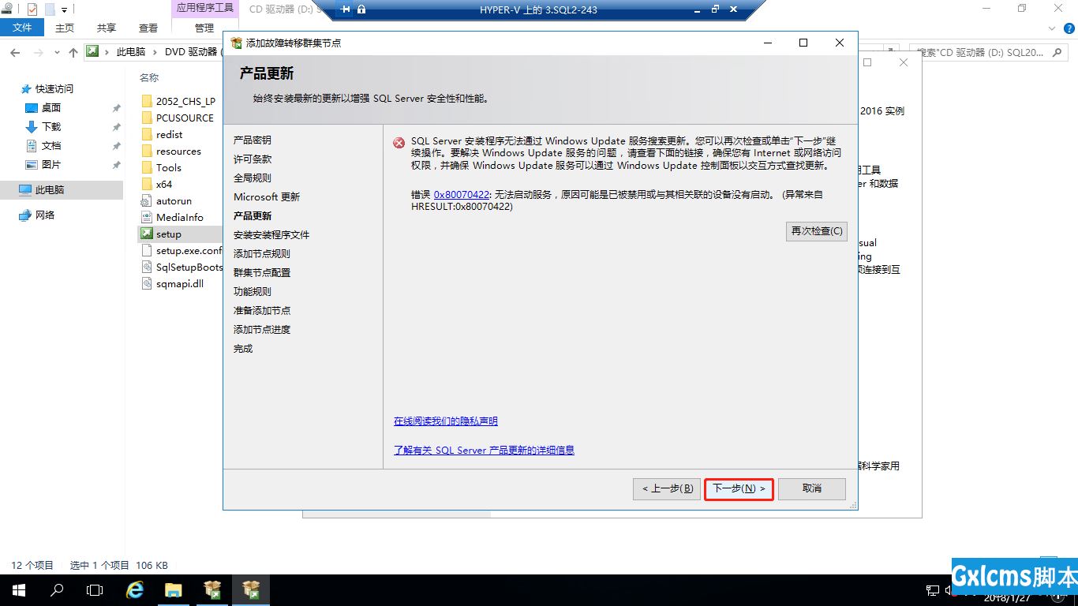Click the 产品密钥 wizard step

[x=253, y=140]
